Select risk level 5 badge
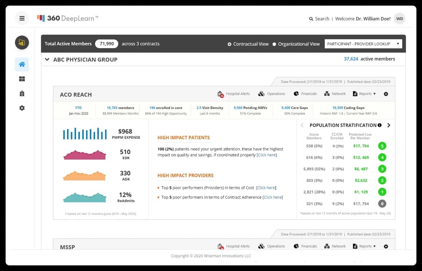This screenshot has width=422, height=271. [382, 146]
